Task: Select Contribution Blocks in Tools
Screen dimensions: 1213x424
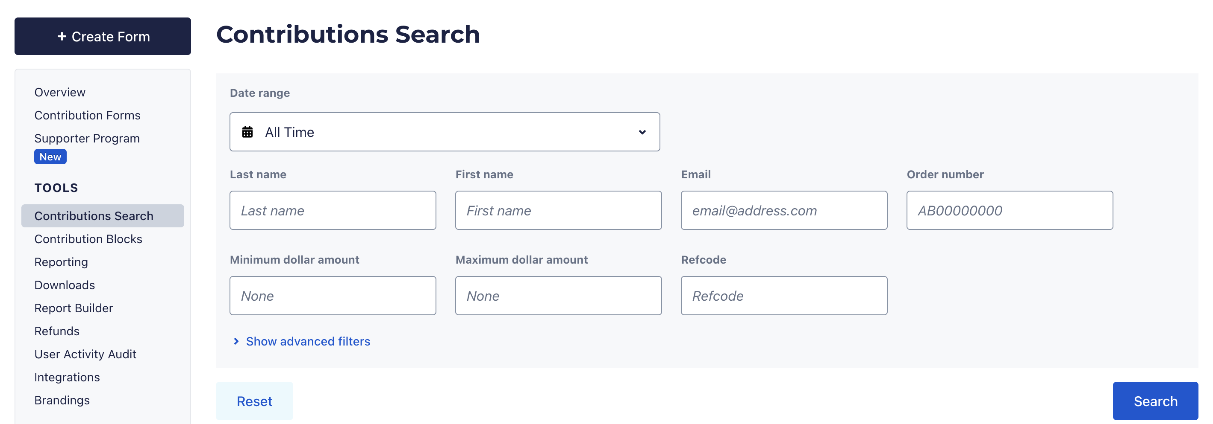Action: pyautogui.click(x=88, y=239)
